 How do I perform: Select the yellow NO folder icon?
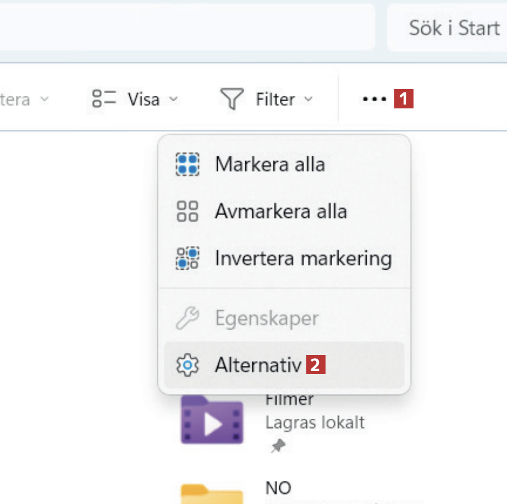tap(212, 494)
